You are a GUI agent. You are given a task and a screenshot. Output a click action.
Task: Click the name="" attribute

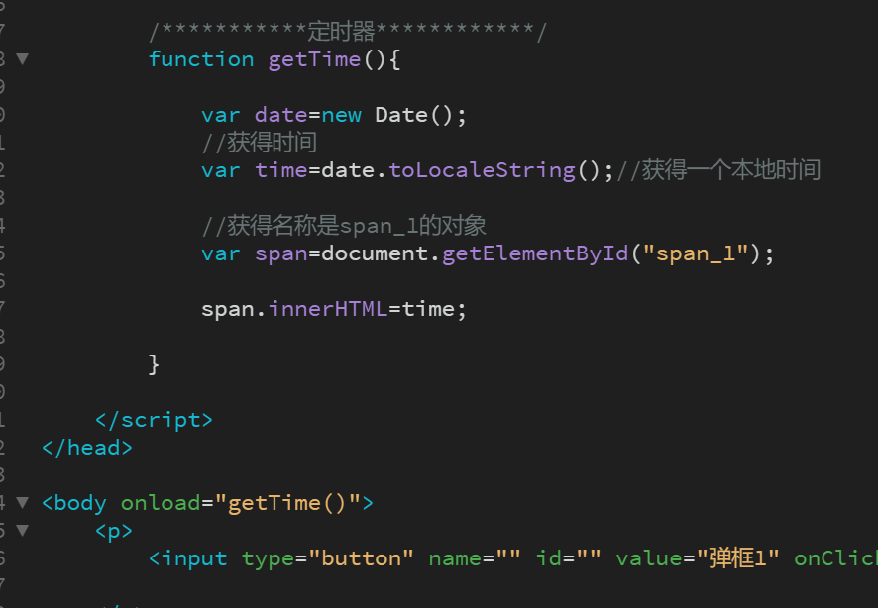coord(475,558)
